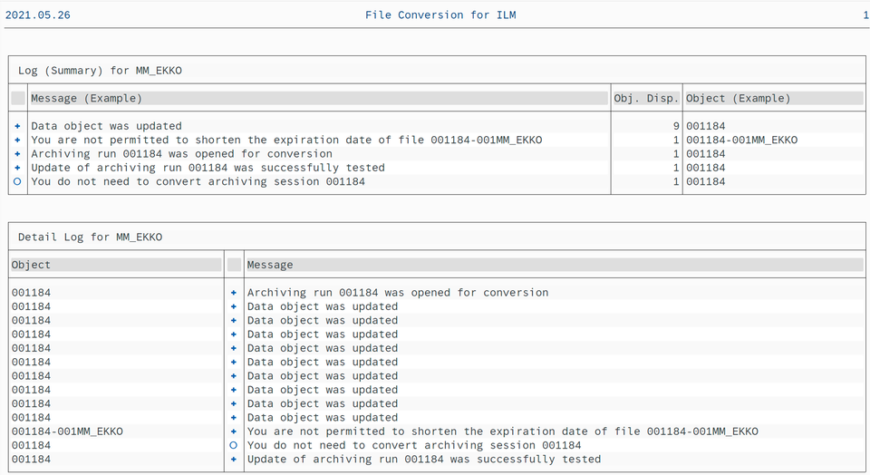Click the 'Log (Summary) for MM_EKKO' title
This screenshot has width=870, height=475.
pos(100,71)
